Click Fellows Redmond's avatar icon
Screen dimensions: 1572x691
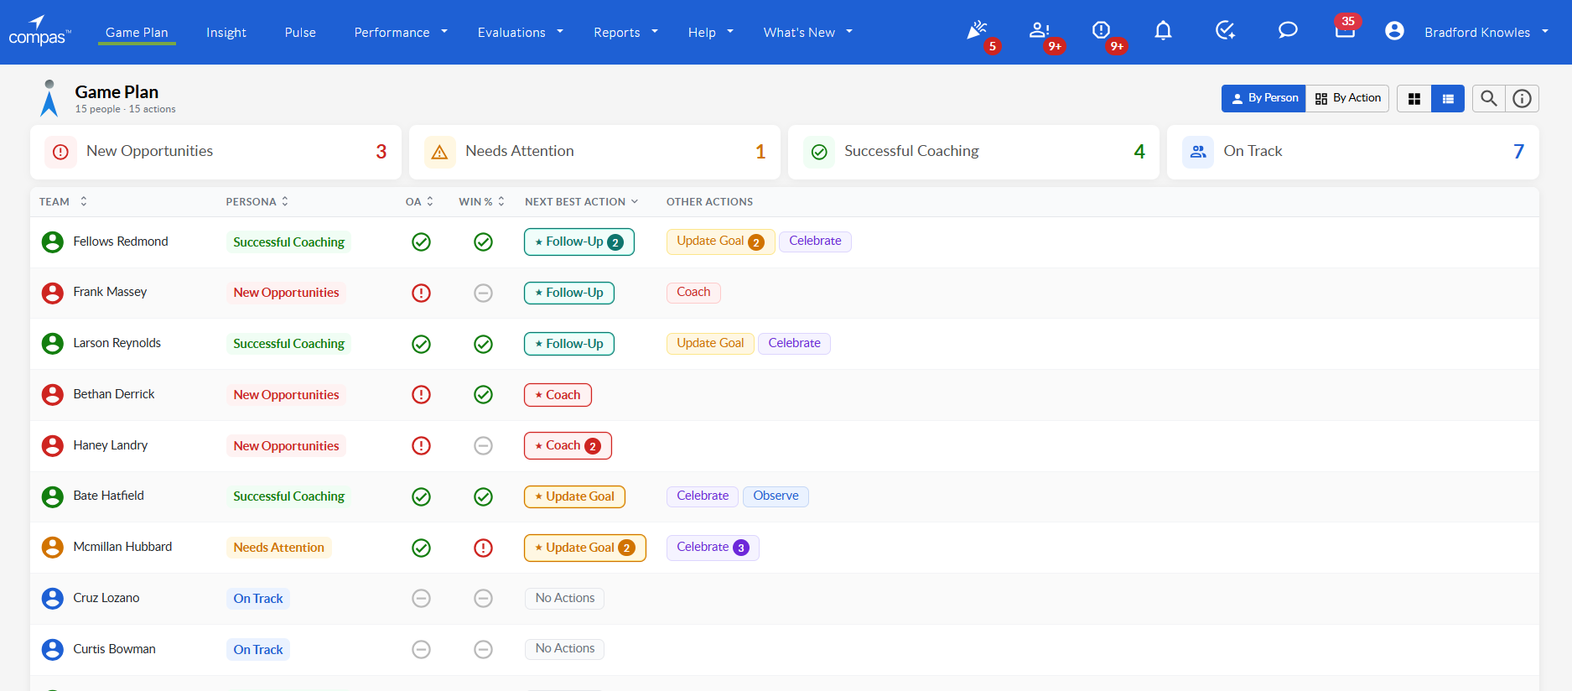pyautogui.click(x=53, y=242)
